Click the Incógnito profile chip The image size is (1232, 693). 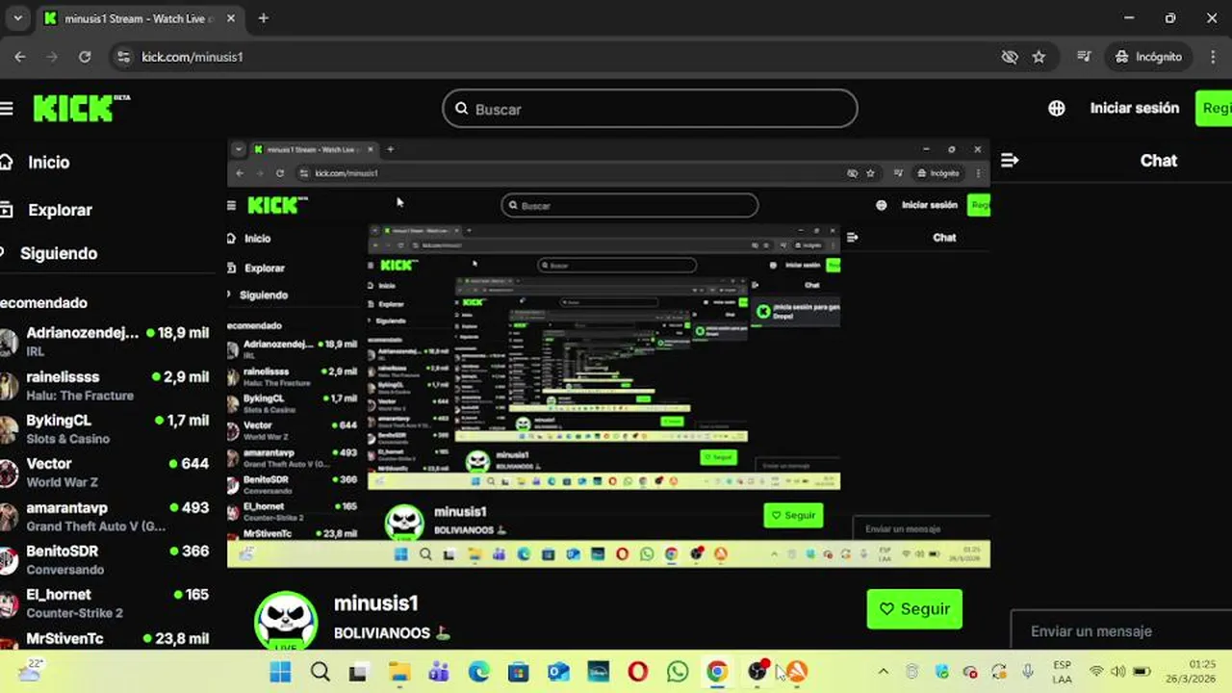click(x=1148, y=57)
